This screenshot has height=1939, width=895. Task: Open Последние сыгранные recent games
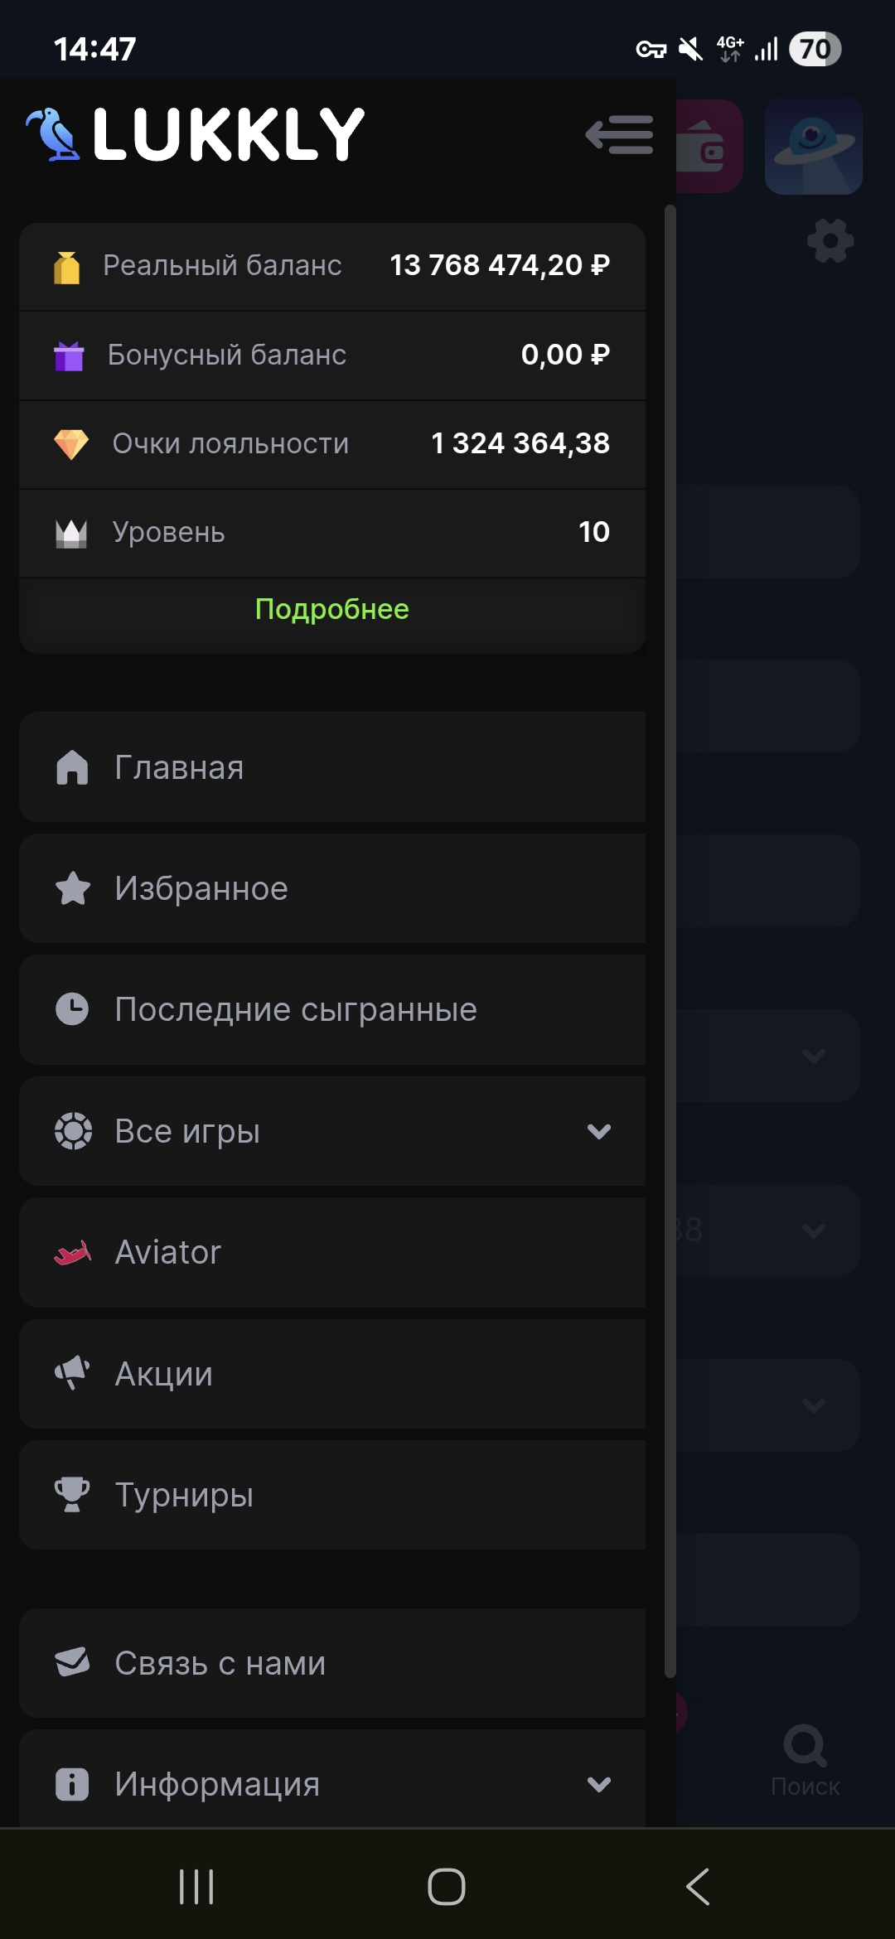point(331,1009)
